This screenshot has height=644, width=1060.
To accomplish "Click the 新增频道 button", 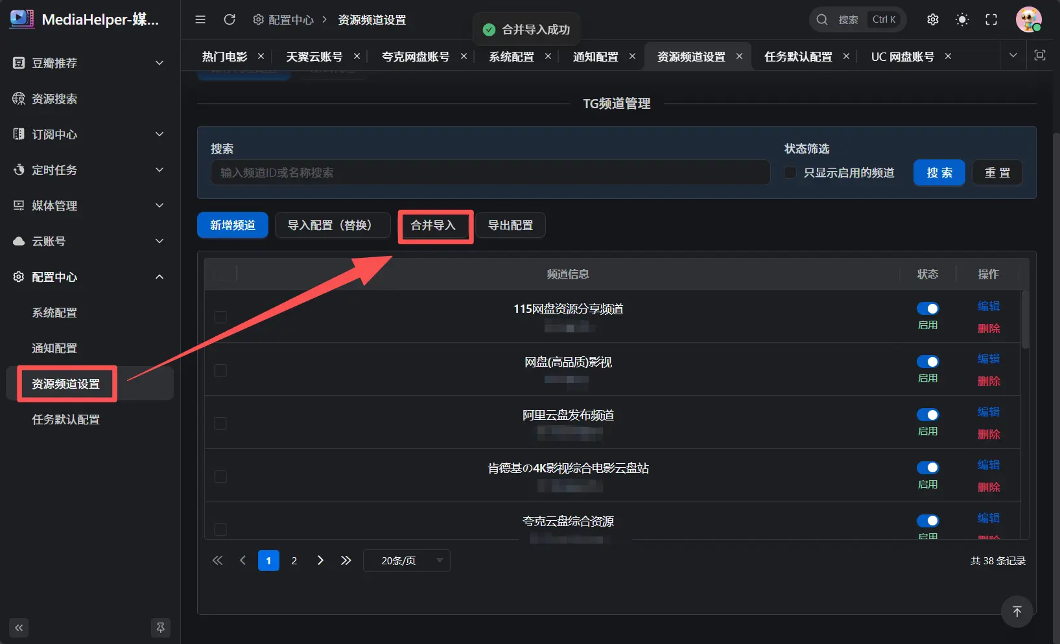I will pyautogui.click(x=232, y=225).
